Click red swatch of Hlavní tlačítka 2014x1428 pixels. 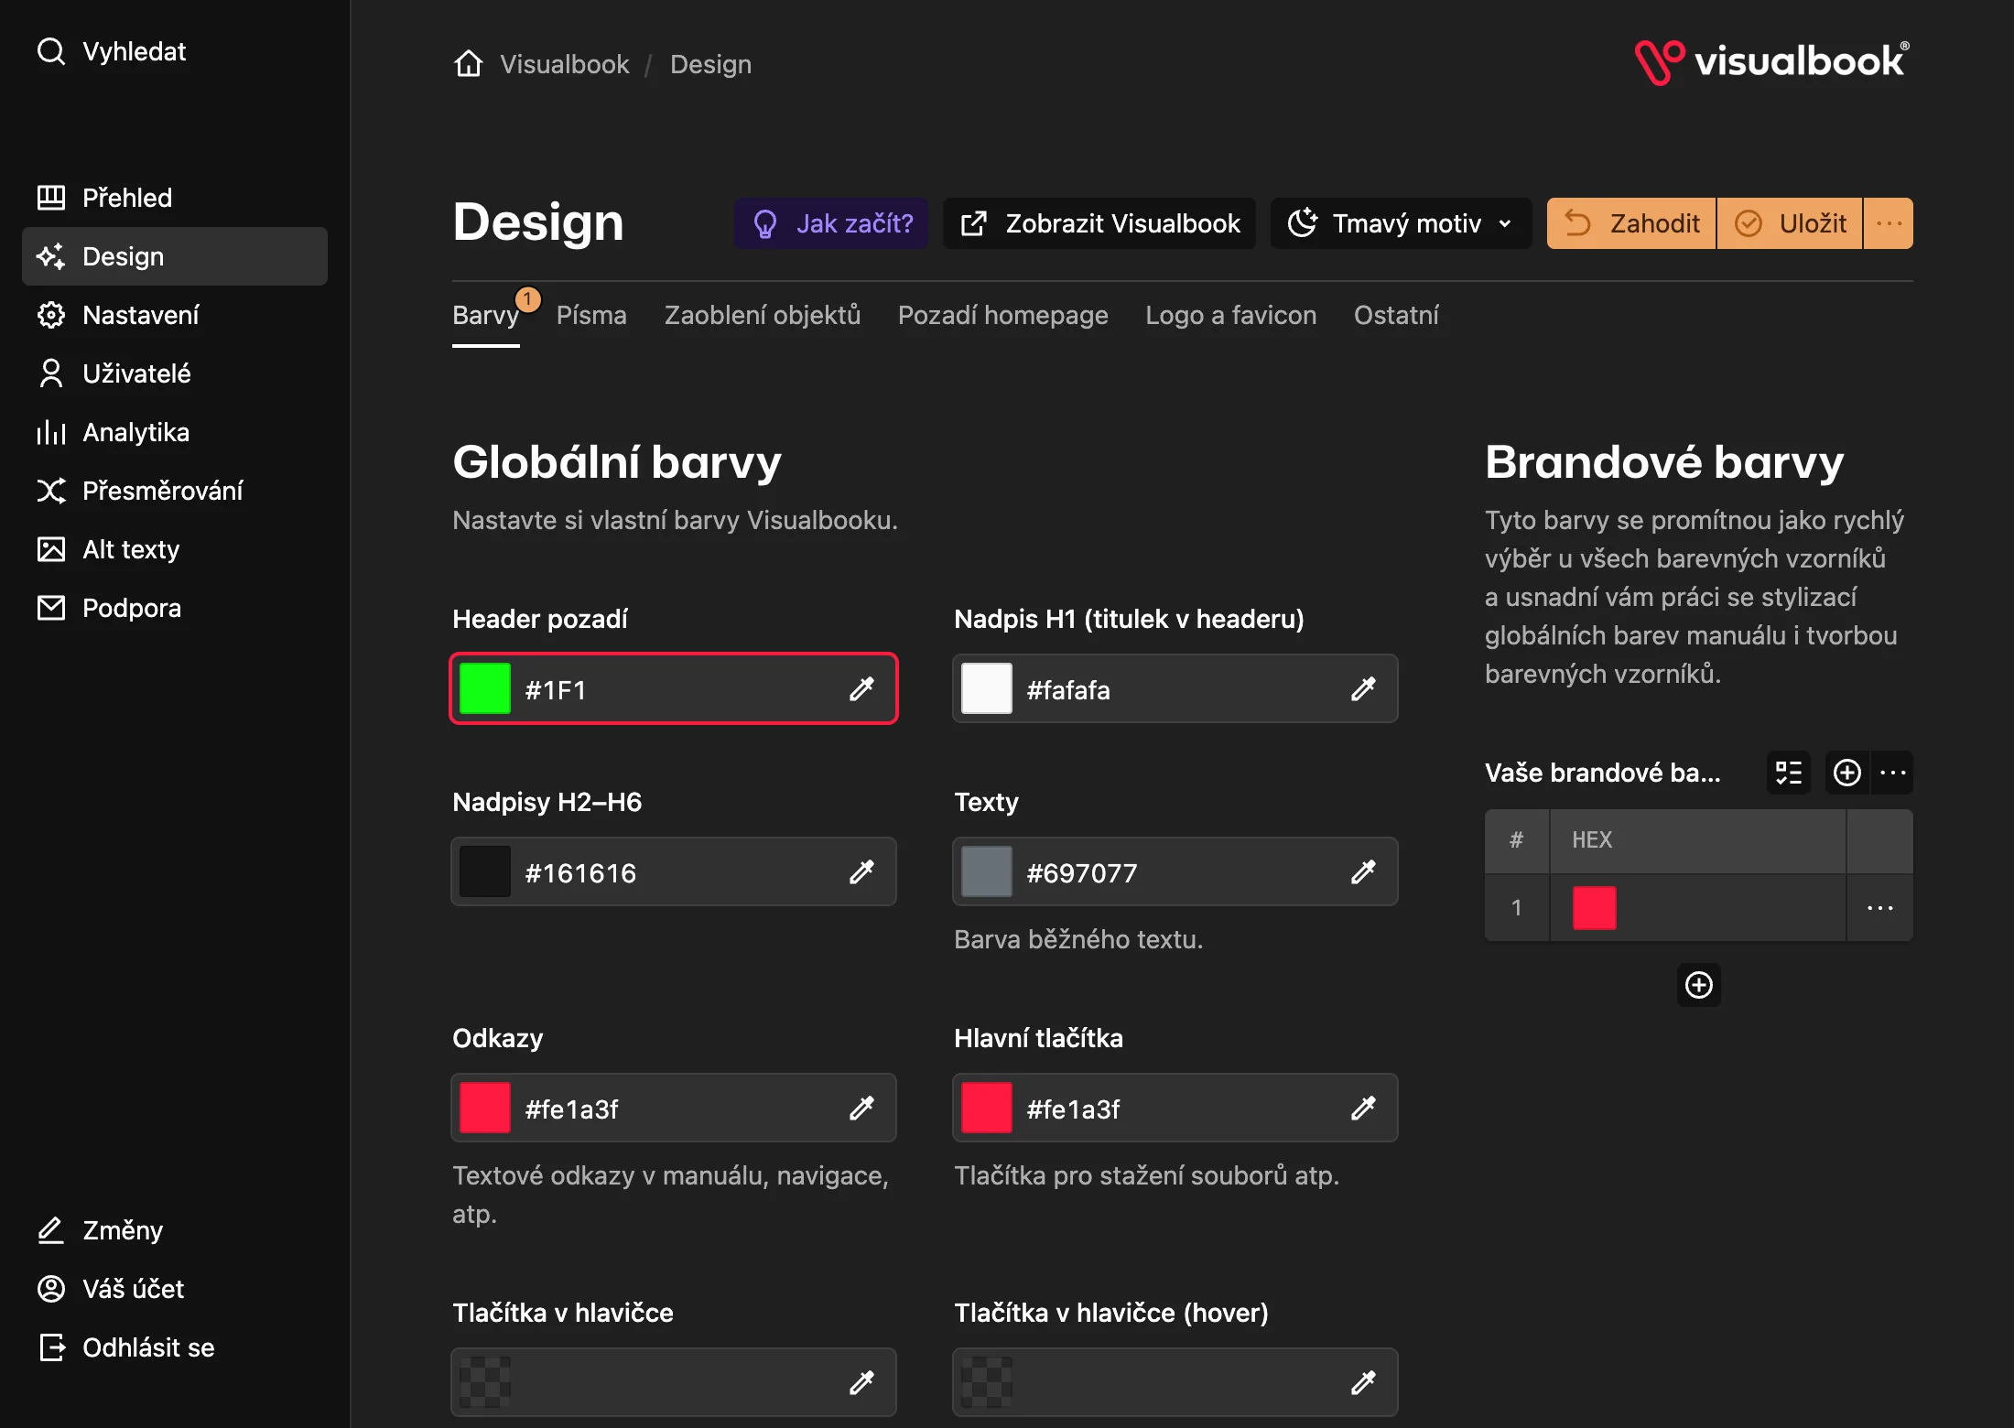(987, 1108)
